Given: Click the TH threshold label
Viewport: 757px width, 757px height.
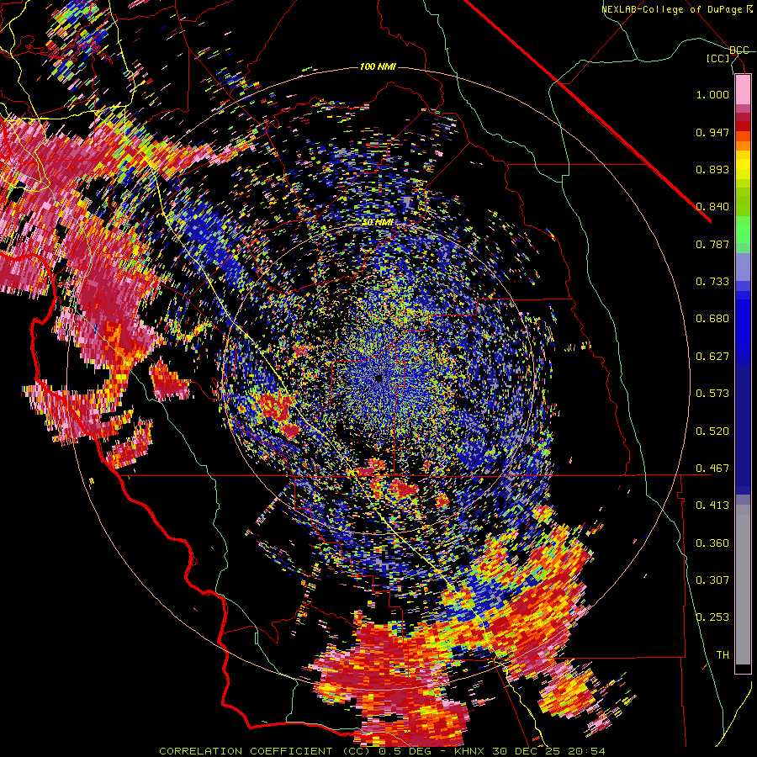Looking at the screenshot, I should (723, 655).
